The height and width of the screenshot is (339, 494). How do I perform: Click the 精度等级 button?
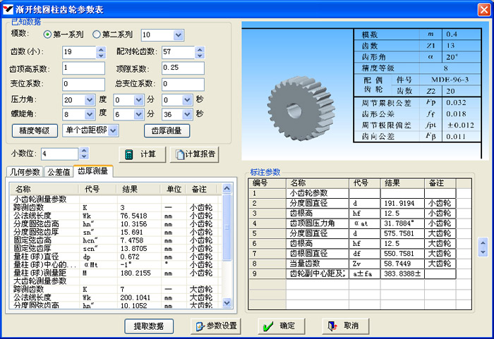click(35, 130)
